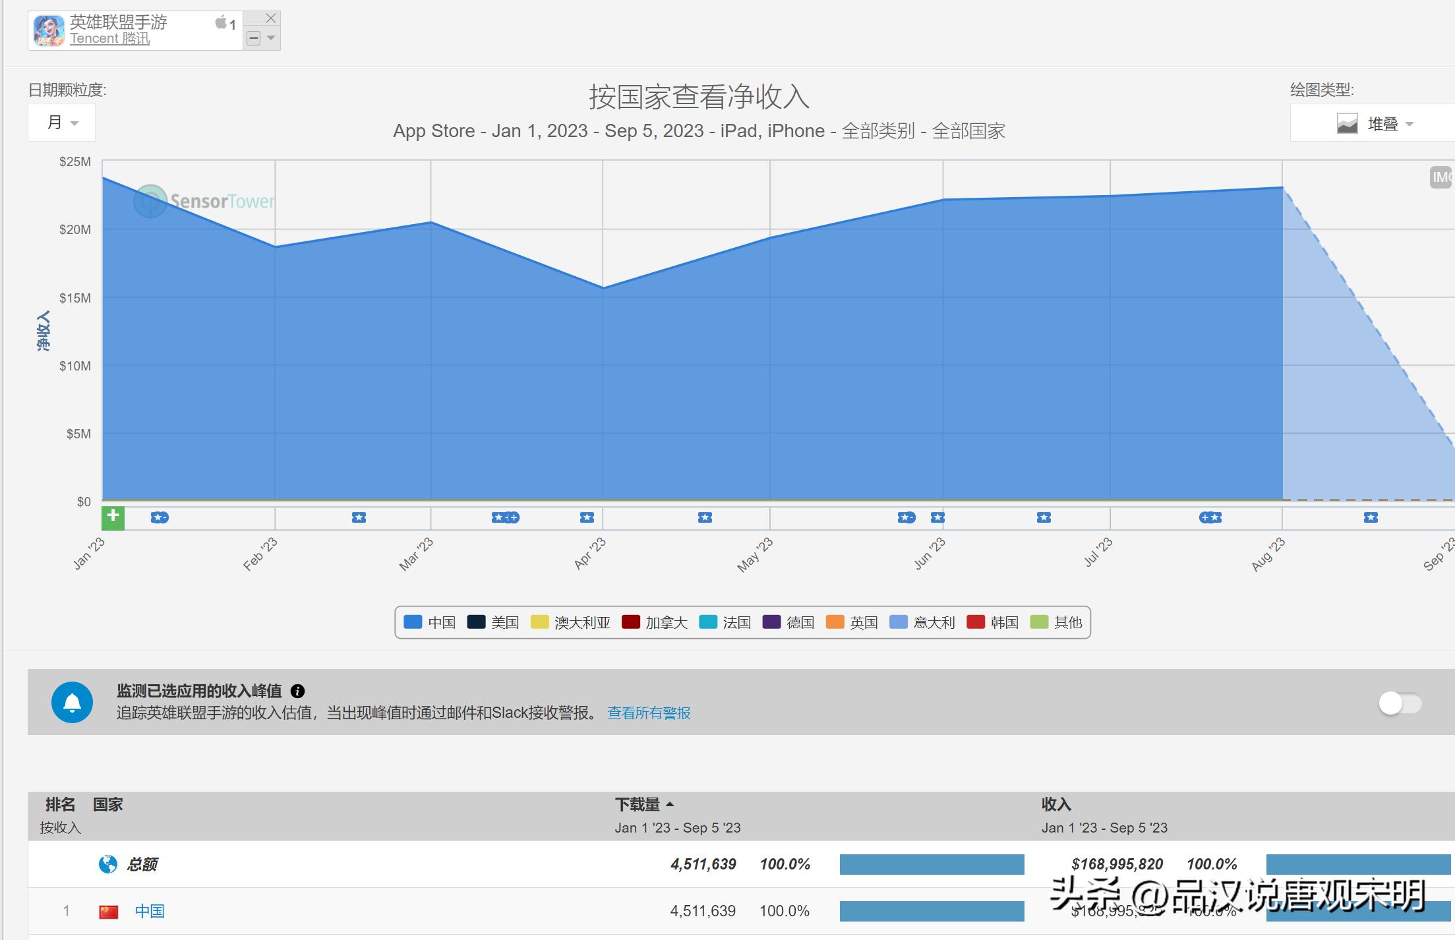Viewport: 1455px width, 940px height.
Task: Click the globe icon on the 总额 row
Action: coord(107,864)
